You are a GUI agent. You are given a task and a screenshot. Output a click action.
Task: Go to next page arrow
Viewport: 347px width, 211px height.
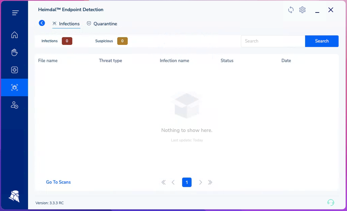tap(200, 182)
